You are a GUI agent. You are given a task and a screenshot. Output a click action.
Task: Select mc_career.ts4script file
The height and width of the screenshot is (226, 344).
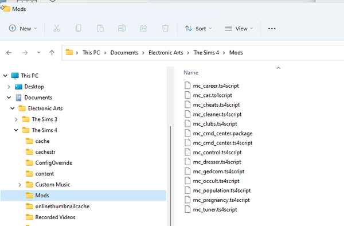coord(216,86)
